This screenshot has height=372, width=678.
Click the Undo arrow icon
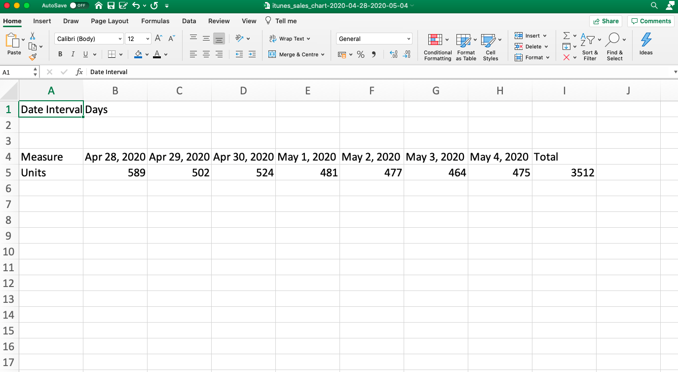(x=136, y=6)
